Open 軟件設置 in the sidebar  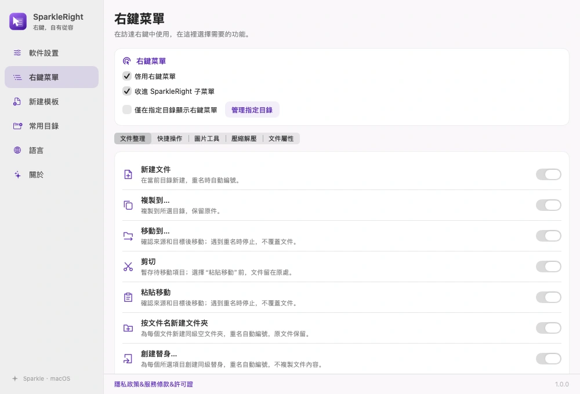tap(52, 53)
